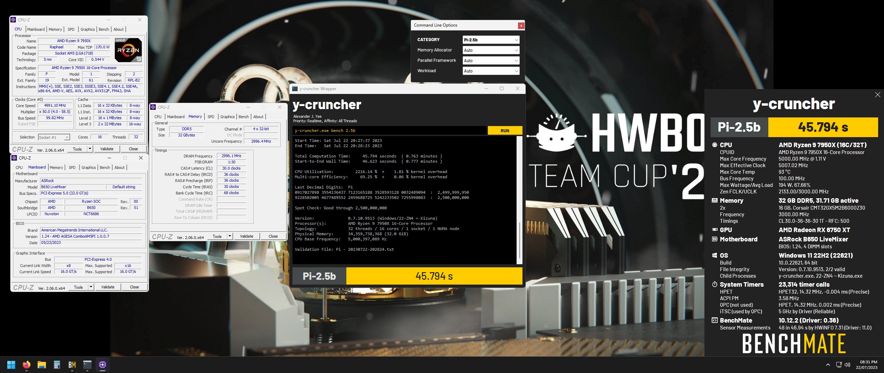Open the Calculator taskbar icon
This screenshot has height=373, width=884.
pyautogui.click(x=57, y=365)
